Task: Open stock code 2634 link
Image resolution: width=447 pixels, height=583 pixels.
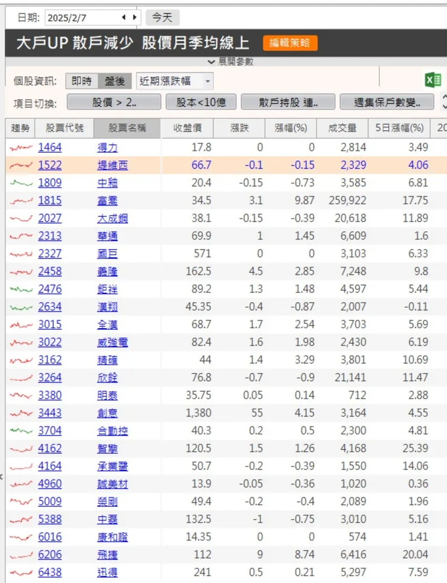Action: pyautogui.click(x=50, y=307)
